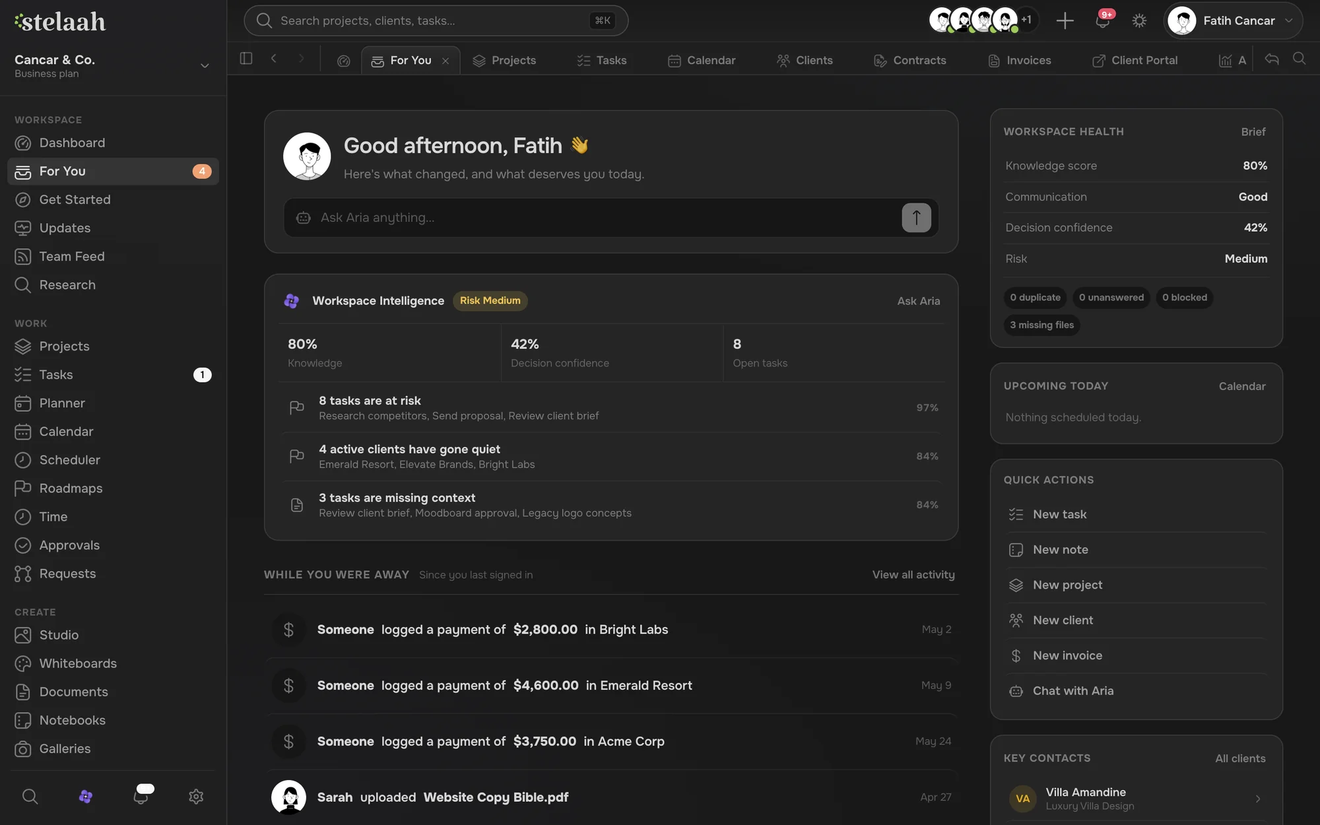Open the Team Feed page

click(113, 256)
